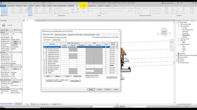This screenshot has height=110, width=197.
Task: Enable Estilos de línea de corte checkbox
Action: point(86,77)
